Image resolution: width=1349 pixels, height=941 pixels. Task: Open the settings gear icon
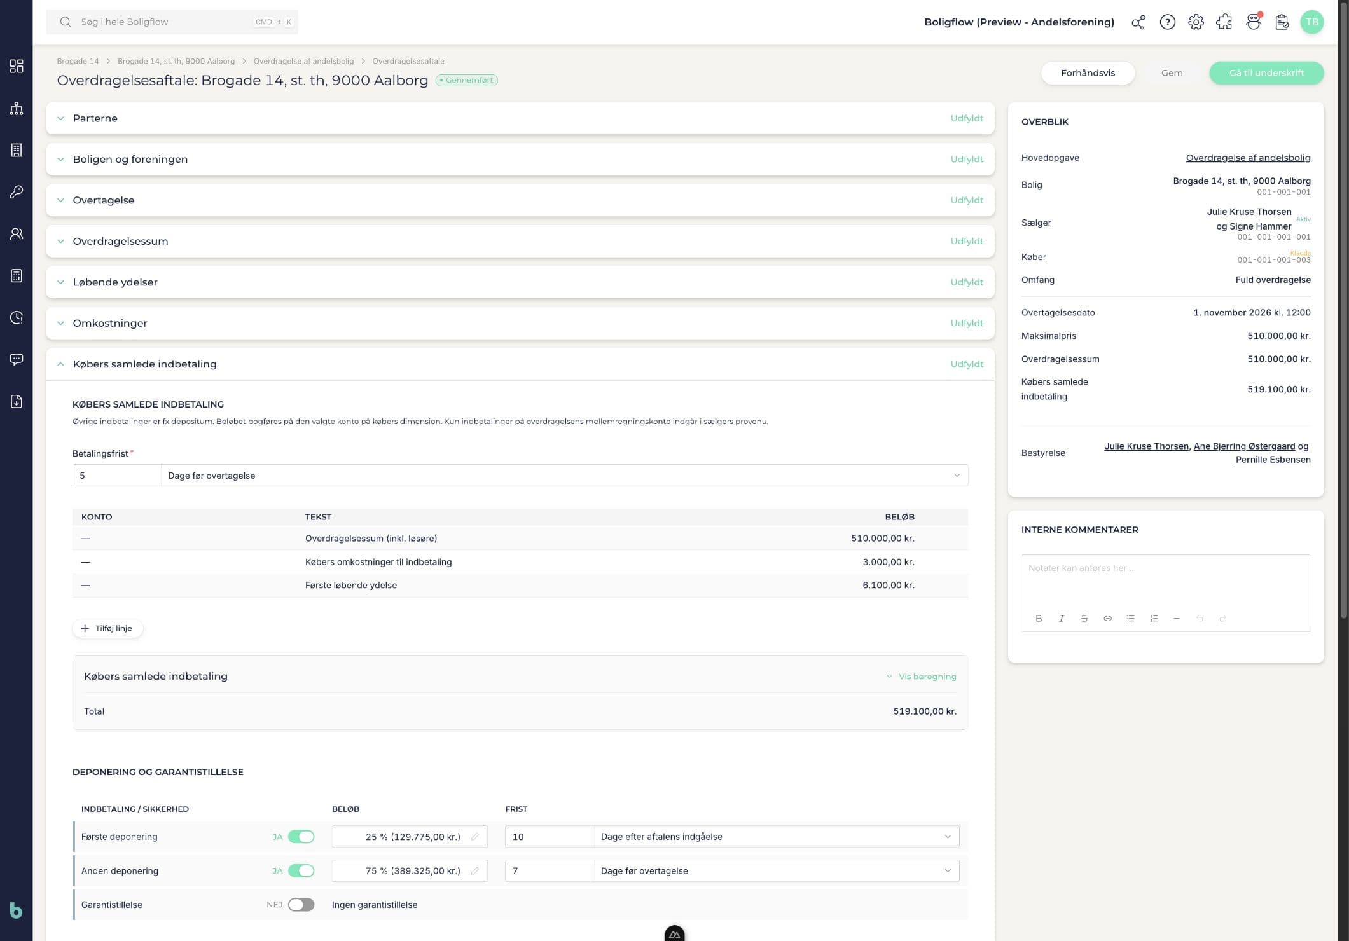tap(1196, 22)
